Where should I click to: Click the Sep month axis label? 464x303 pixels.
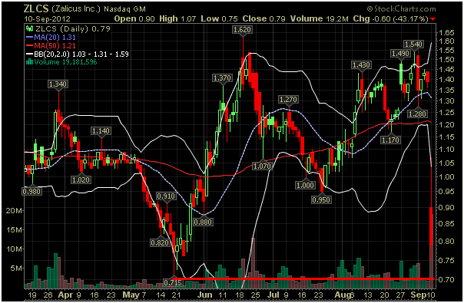pyautogui.click(x=418, y=295)
